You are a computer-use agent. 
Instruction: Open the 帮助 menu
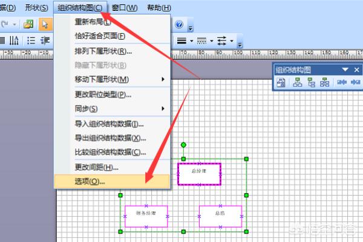click(x=159, y=8)
